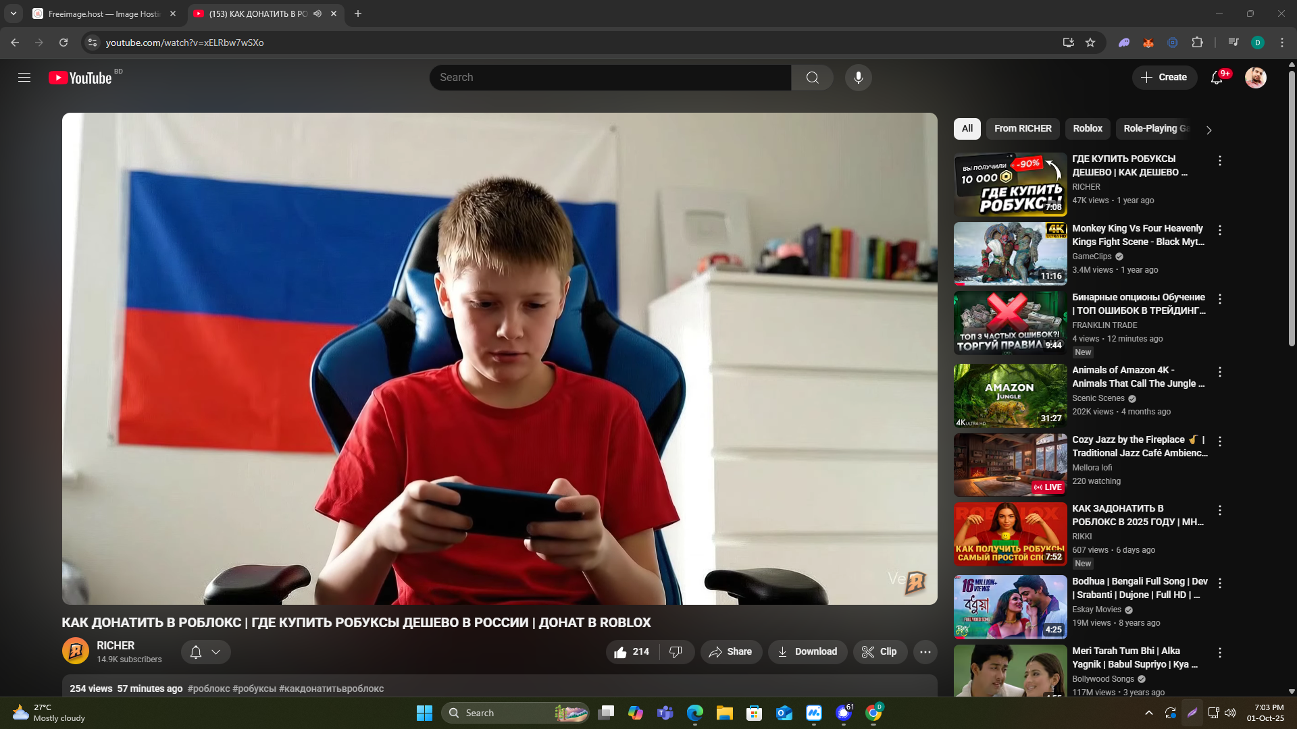Open Outlook from the taskbar
The width and height of the screenshot is (1297, 729).
(784, 713)
